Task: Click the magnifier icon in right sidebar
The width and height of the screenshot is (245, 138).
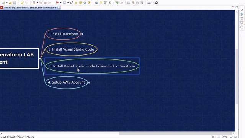Action: pyautogui.click(x=242, y=23)
